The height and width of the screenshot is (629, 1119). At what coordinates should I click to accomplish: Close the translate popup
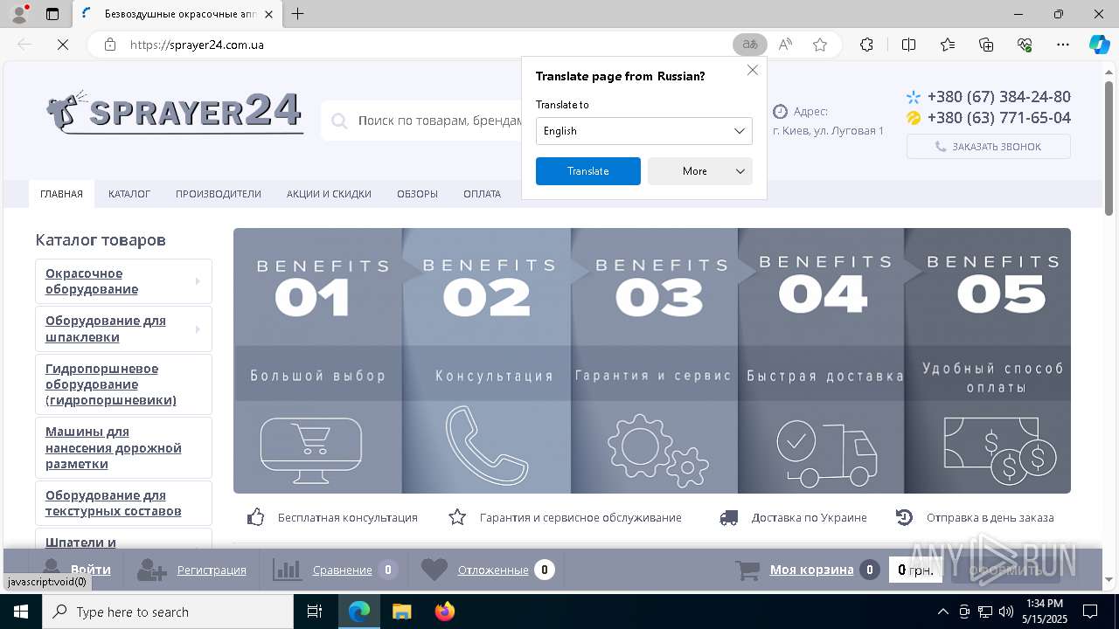(752, 70)
